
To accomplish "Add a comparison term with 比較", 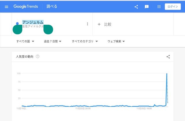I will tap(108, 24).
